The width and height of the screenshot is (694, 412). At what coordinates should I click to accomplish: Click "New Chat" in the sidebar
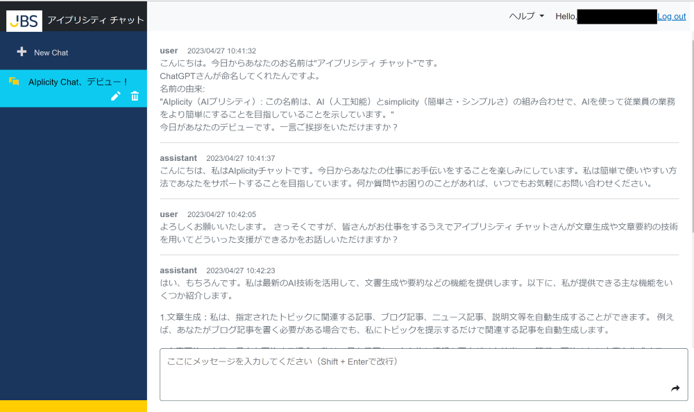51,52
